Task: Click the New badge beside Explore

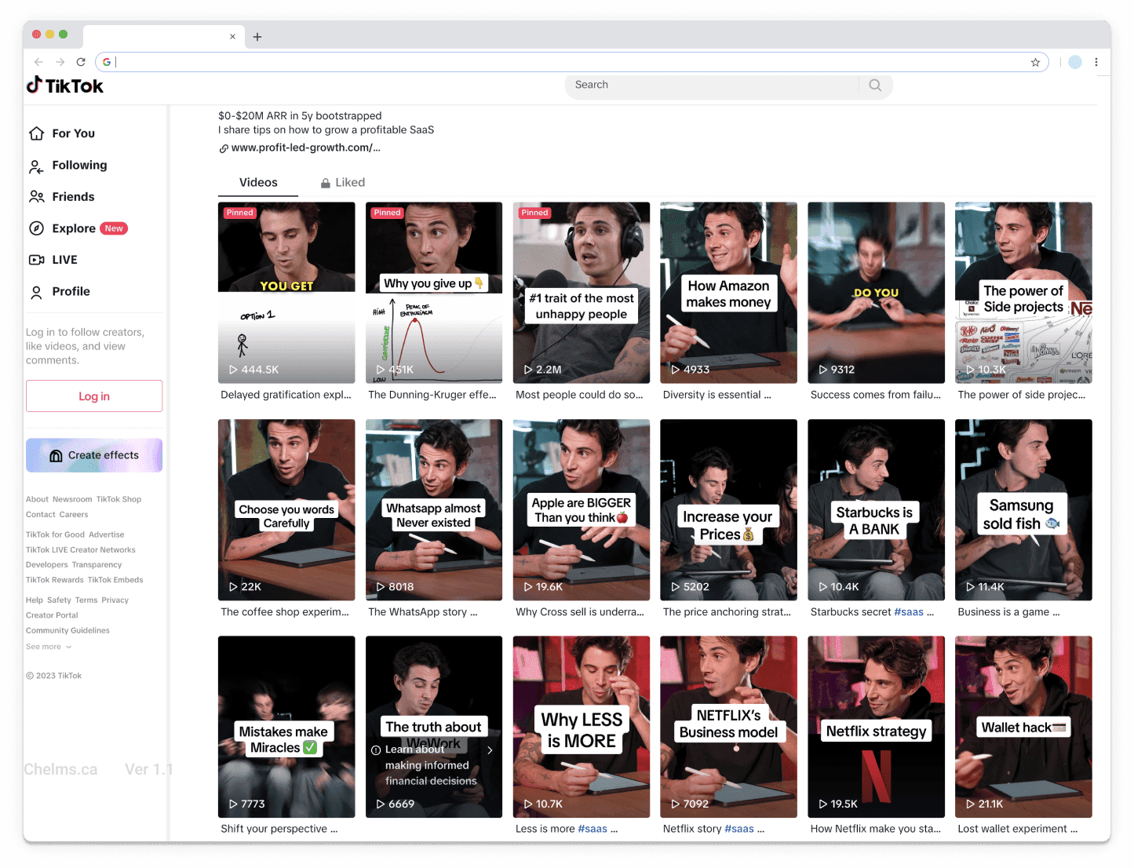Action: coord(114,228)
